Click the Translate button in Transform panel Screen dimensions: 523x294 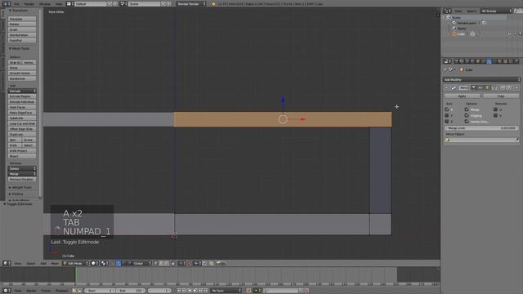click(22, 19)
